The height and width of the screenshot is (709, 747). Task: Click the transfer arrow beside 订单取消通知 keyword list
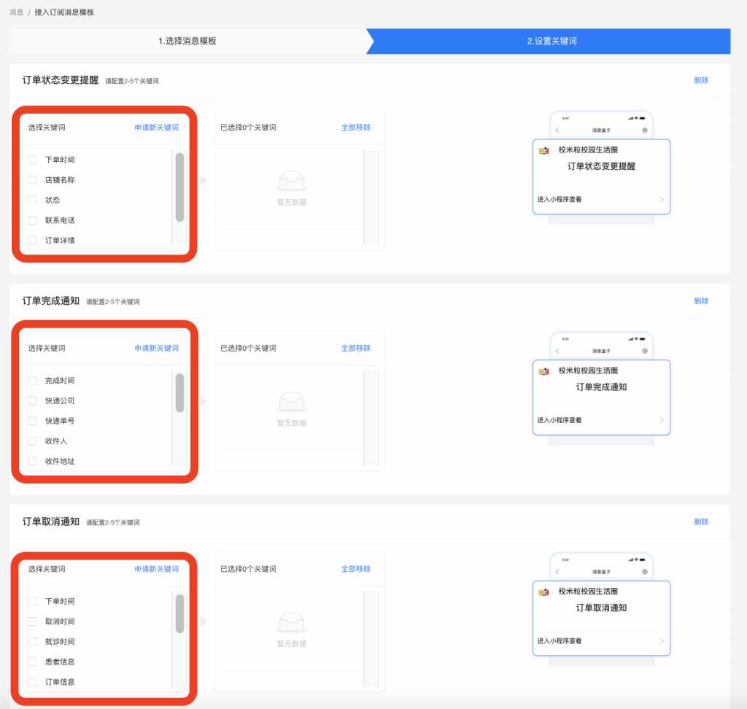click(204, 622)
